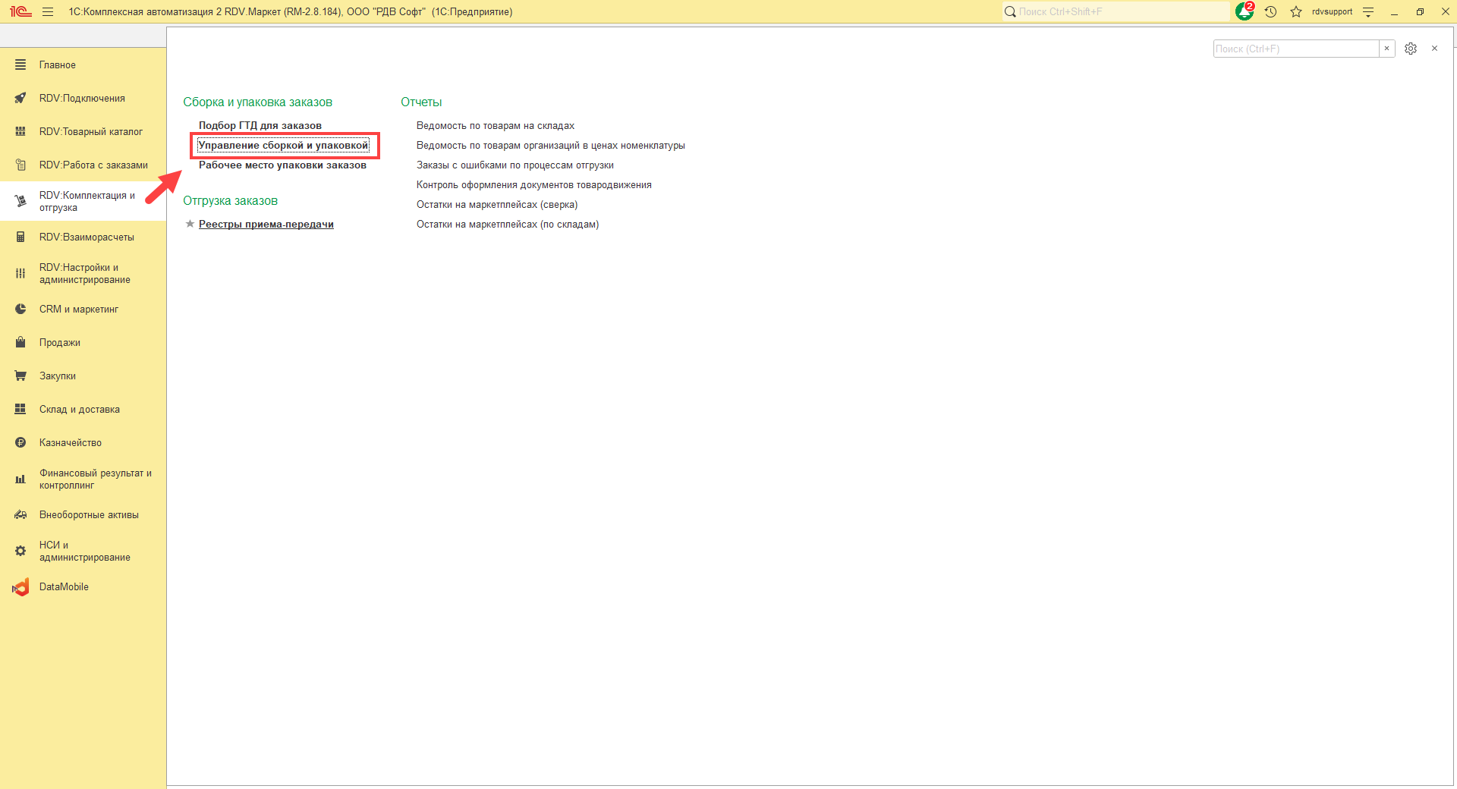Click the 1C application logo icon
The image size is (1457, 789).
click(20, 11)
